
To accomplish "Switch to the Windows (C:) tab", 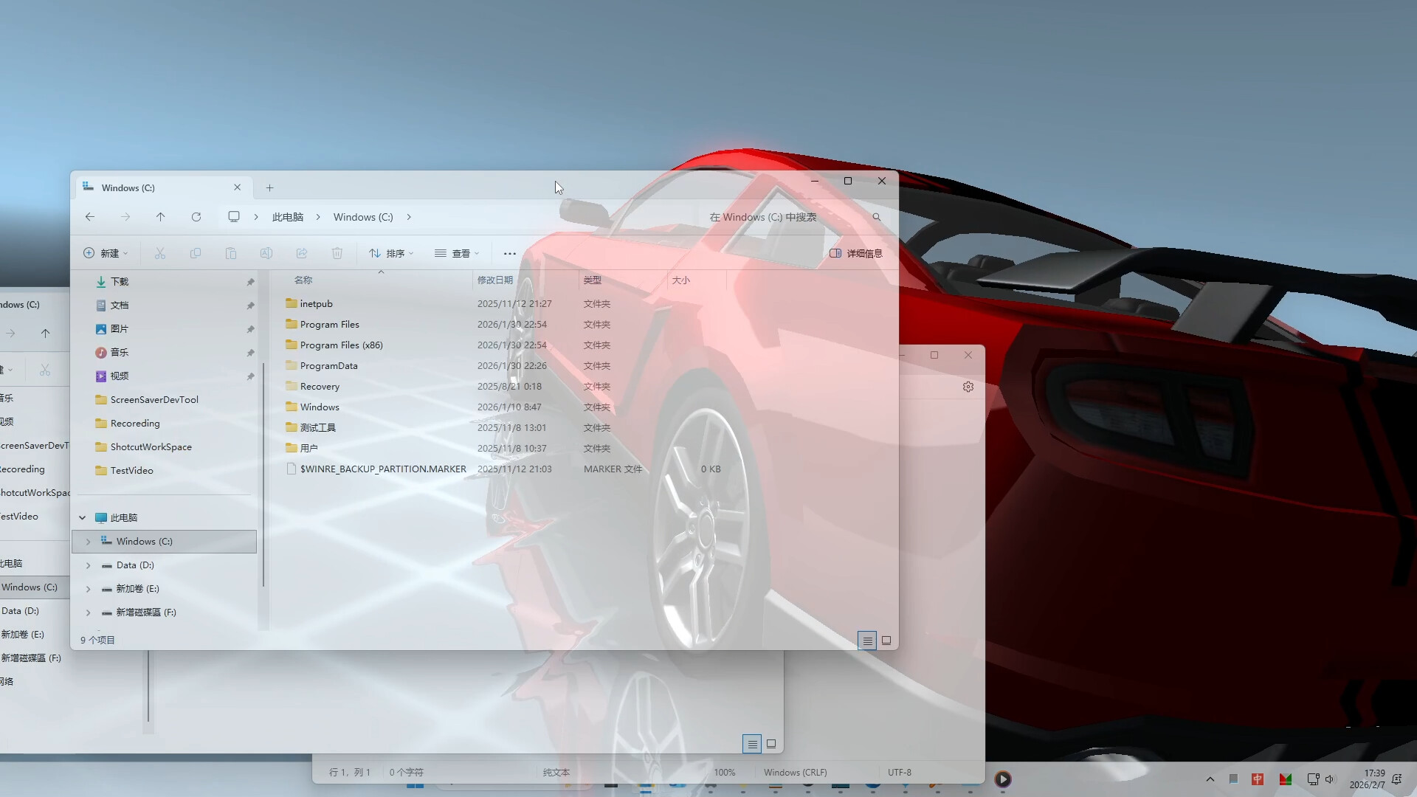I will click(x=129, y=187).
